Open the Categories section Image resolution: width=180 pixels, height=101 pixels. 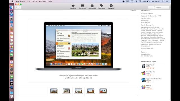point(92,6)
